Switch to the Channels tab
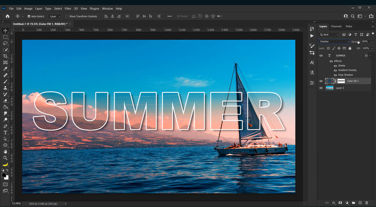376x207 pixels. 336,26
